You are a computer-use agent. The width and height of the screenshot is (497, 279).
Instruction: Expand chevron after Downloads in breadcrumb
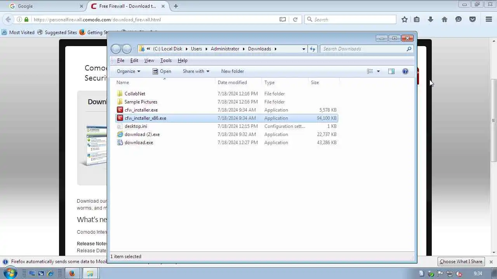(276, 49)
